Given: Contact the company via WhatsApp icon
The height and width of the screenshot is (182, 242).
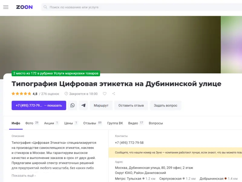Looking at the screenshot, I should 73,105.
